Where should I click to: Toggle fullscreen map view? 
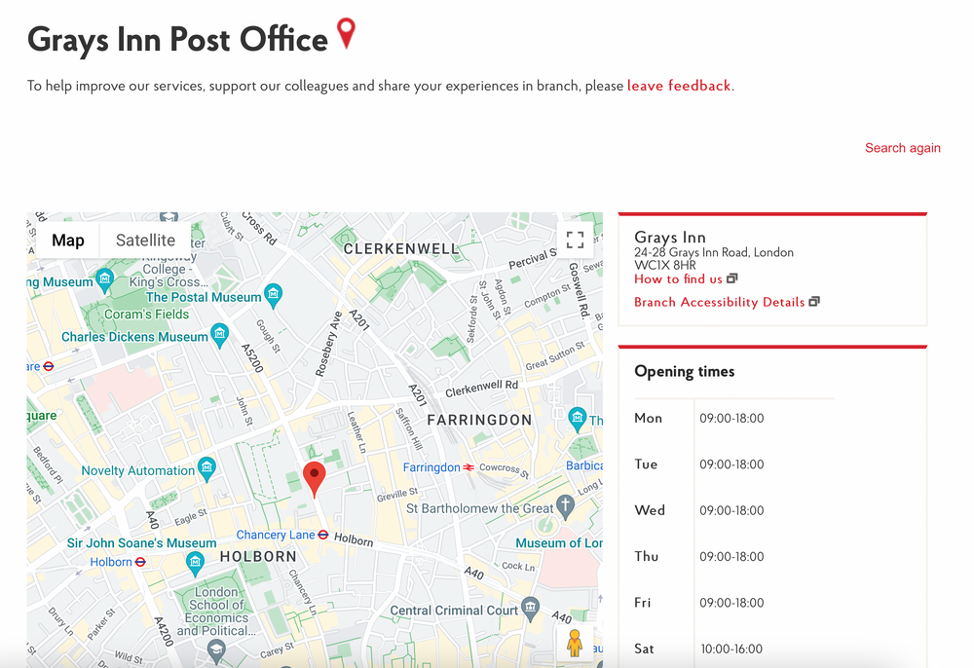[576, 240]
